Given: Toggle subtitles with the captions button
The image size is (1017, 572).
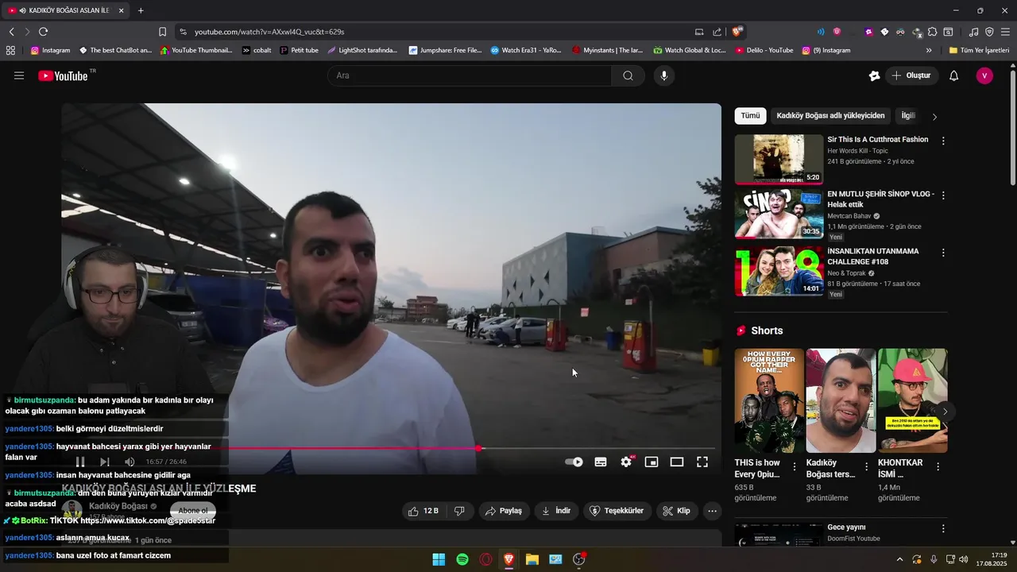Looking at the screenshot, I should [x=601, y=462].
